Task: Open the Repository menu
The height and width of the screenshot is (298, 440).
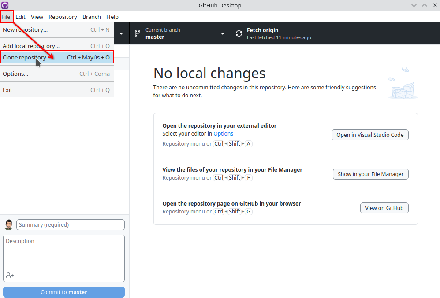Action: click(x=63, y=17)
